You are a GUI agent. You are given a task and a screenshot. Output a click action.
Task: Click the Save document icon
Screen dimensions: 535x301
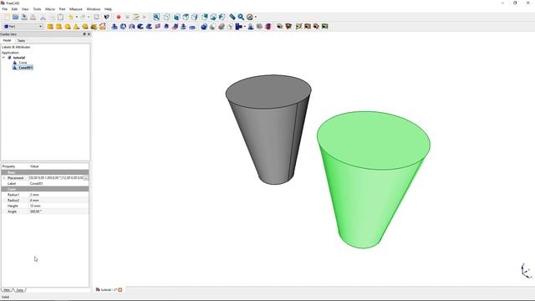click(x=24, y=17)
